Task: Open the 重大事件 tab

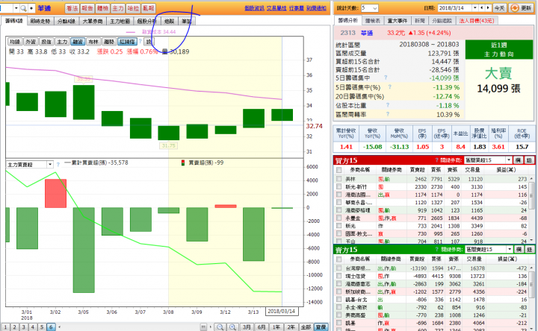Action: pos(397,21)
